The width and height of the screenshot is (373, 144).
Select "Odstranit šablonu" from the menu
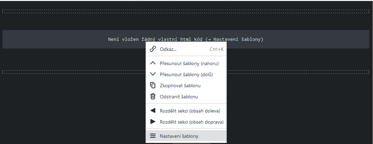click(x=179, y=97)
